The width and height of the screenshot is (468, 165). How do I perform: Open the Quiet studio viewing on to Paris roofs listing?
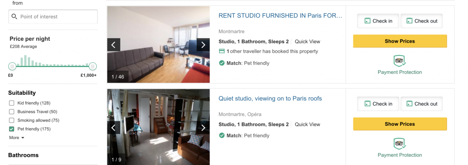tap(270, 98)
